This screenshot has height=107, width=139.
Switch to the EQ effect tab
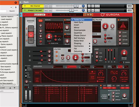coord(113,86)
